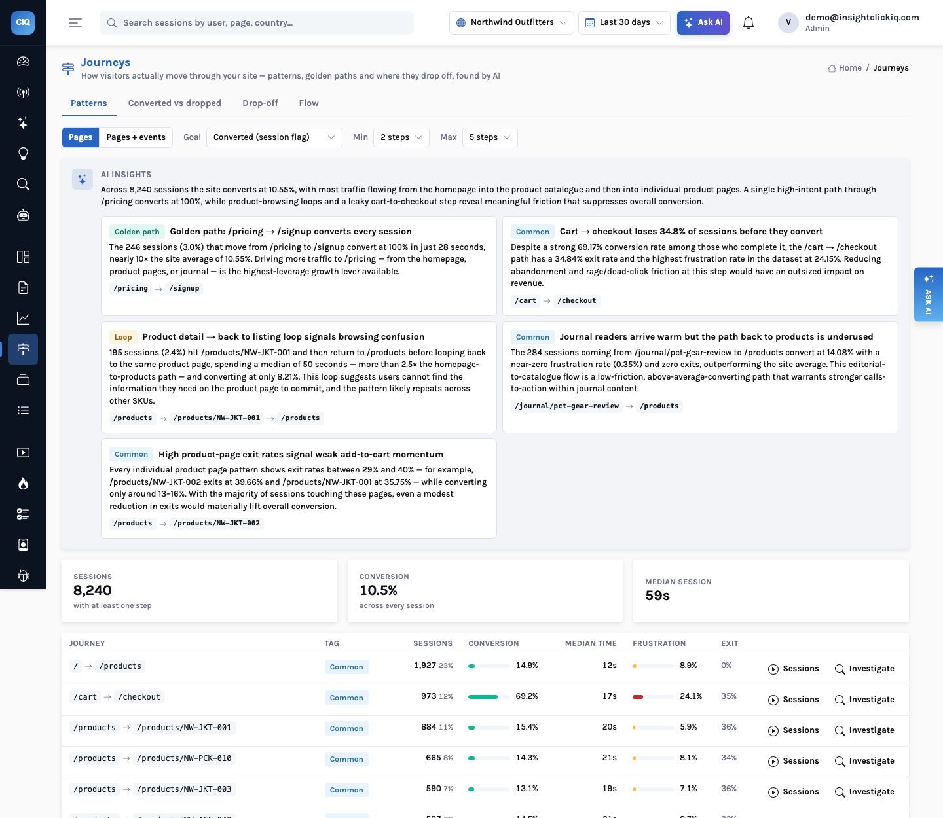Open the Northwind Outfitters site selector
943x818 pixels.
click(x=511, y=23)
